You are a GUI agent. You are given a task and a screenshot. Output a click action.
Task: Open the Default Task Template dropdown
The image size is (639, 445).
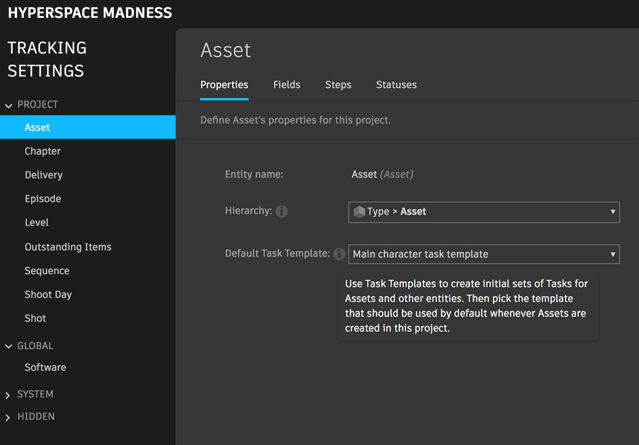(484, 254)
